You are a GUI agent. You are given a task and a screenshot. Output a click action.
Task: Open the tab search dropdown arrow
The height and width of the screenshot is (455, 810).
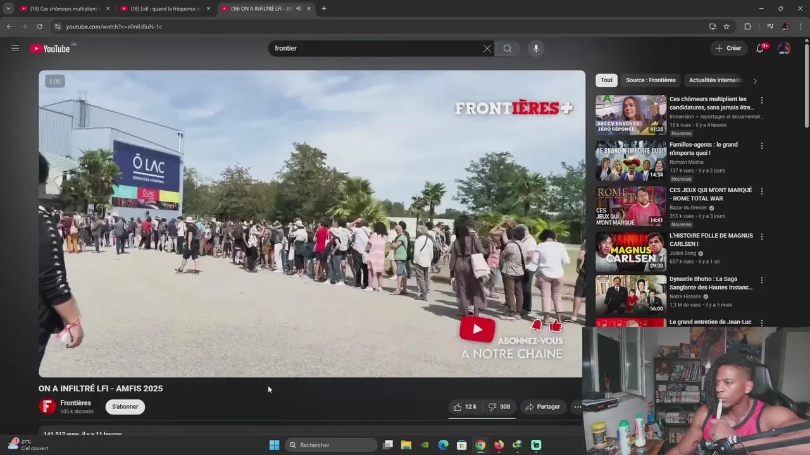click(8, 8)
